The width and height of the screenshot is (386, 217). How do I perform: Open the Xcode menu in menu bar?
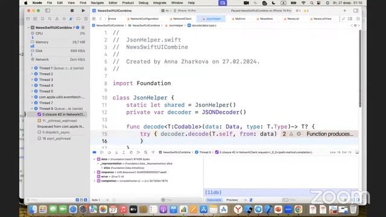(x=37, y=2)
